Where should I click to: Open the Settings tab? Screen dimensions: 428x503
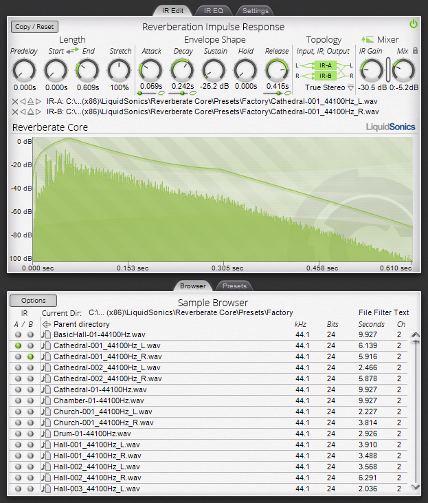[256, 10]
